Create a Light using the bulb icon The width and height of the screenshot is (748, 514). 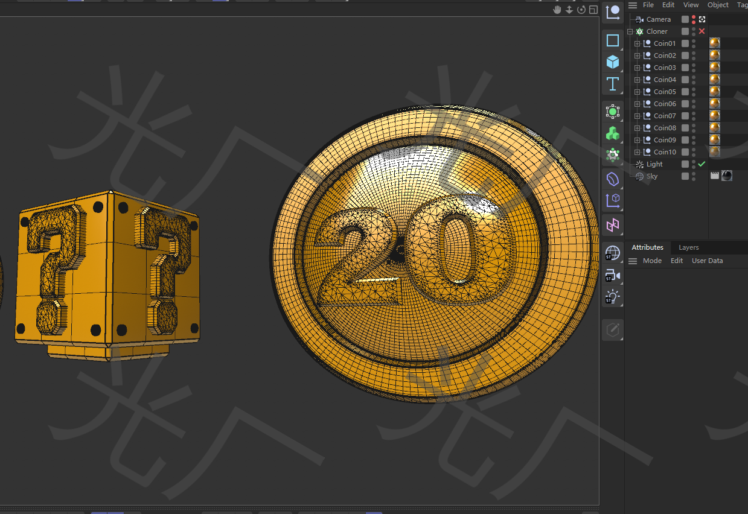click(x=612, y=296)
